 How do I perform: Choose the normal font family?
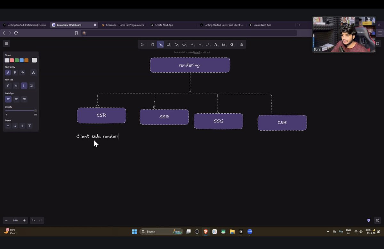(15, 72)
